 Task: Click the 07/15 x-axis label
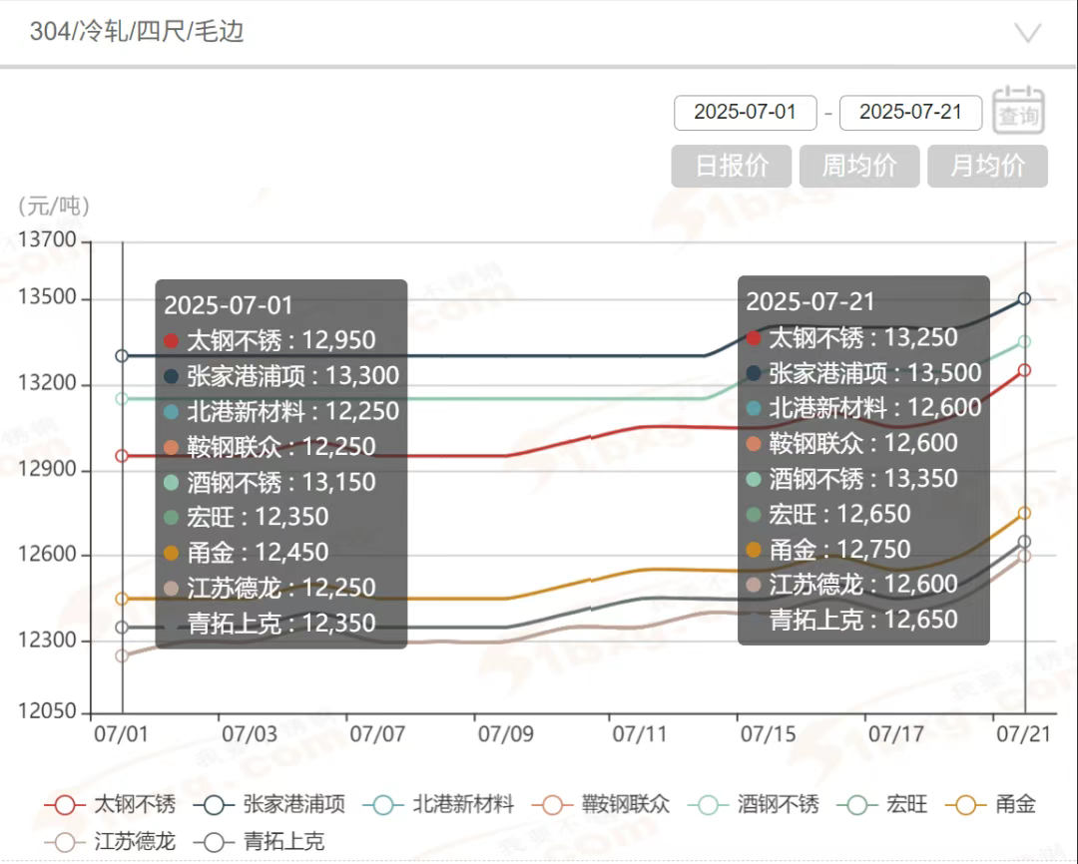coord(769,734)
